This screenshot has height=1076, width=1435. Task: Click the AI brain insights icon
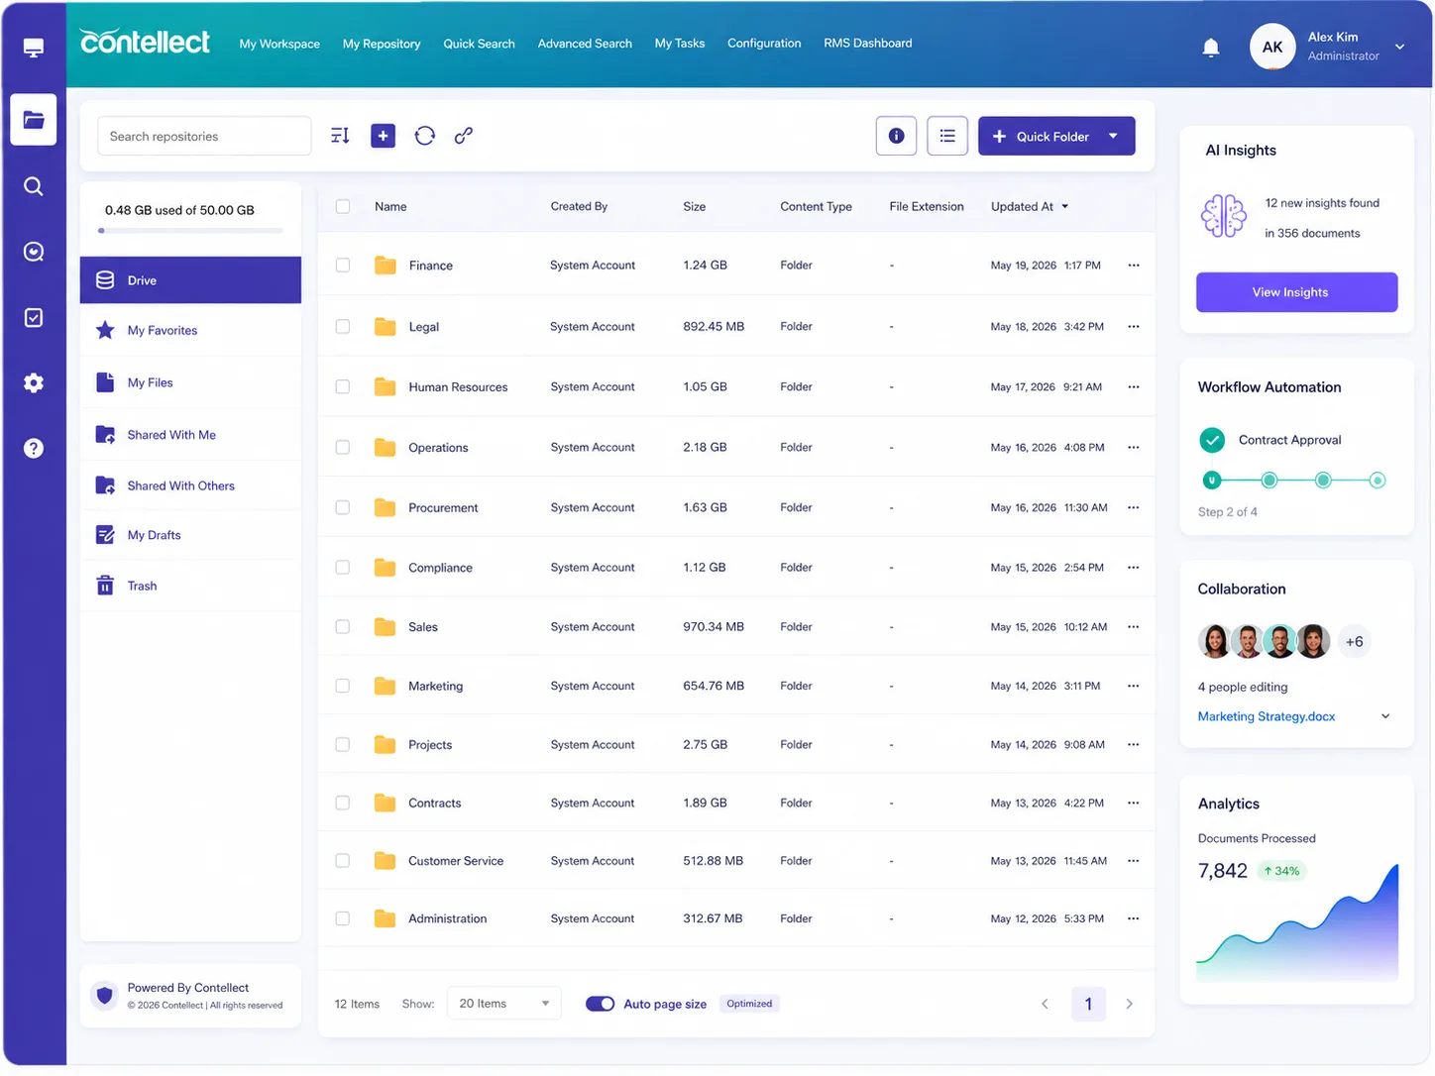click(1224, 216)
